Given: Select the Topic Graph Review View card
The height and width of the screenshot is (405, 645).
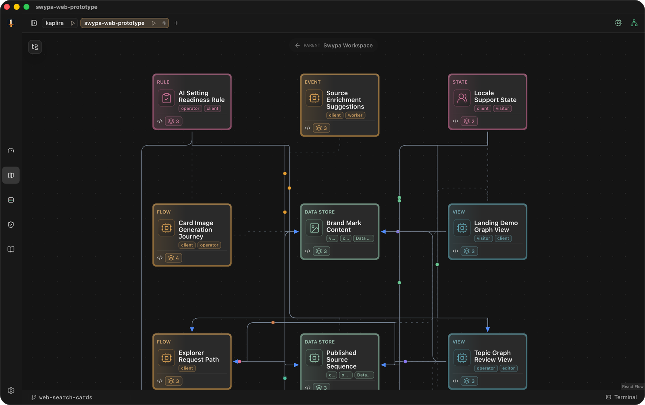Looking at the screenshot, I should pos(488,361).
